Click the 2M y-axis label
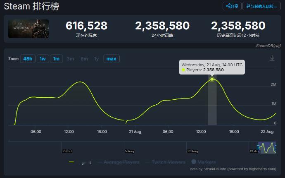 [273, 84]
